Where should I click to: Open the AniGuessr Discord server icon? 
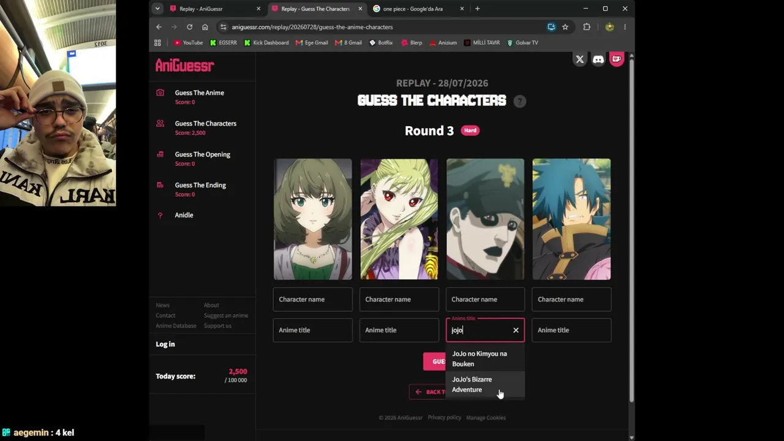[x=598, y=59]
